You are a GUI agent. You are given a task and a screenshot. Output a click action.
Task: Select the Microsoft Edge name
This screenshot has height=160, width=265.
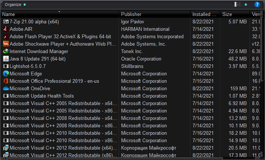click(x=26, y=74)
